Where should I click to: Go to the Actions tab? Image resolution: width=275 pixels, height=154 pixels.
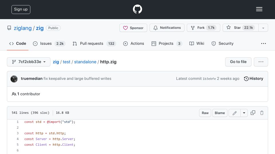134,43
